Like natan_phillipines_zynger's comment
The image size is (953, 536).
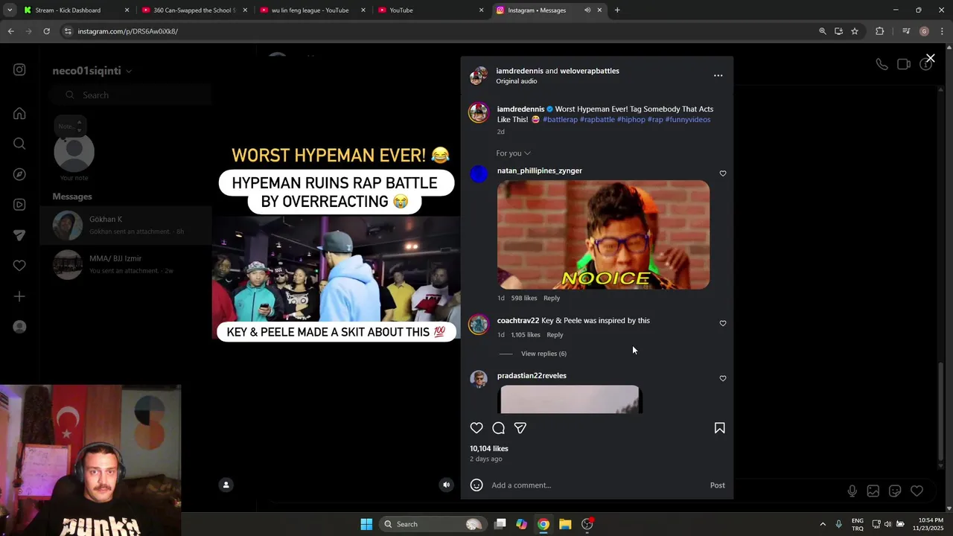click(723, 173)
